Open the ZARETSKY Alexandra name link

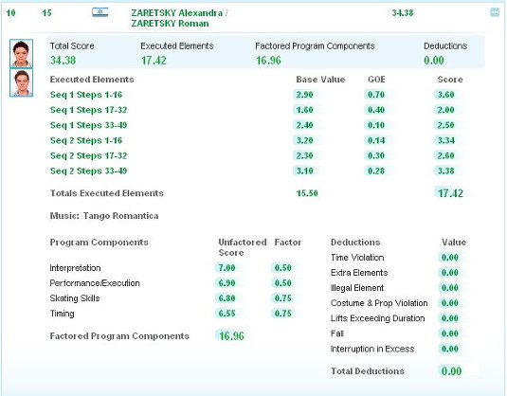click(177, 13)
